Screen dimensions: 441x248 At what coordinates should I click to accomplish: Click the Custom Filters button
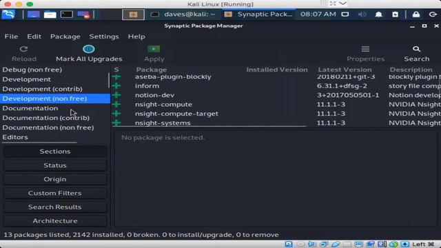pos(55,193)
